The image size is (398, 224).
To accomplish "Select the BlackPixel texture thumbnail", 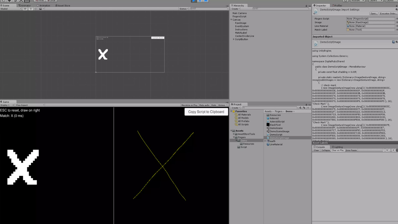I will pos(268,125).
